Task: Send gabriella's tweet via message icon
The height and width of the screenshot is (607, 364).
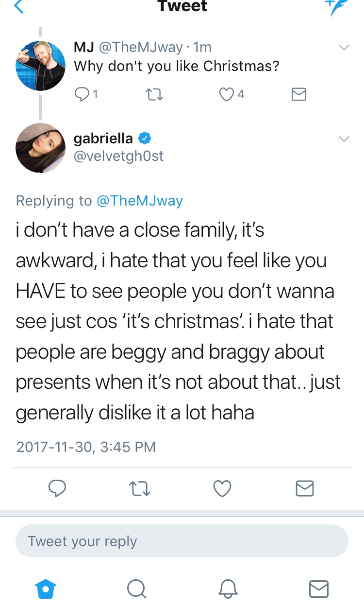Action: 305,488
